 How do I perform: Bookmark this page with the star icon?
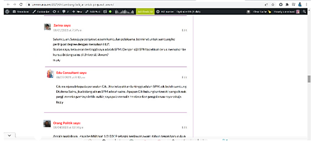point(273,5)
